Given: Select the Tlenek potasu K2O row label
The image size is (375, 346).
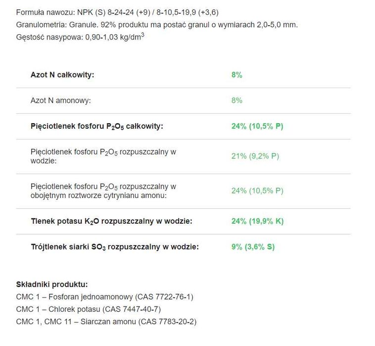Looking at the screenshot, I should 111,221.
